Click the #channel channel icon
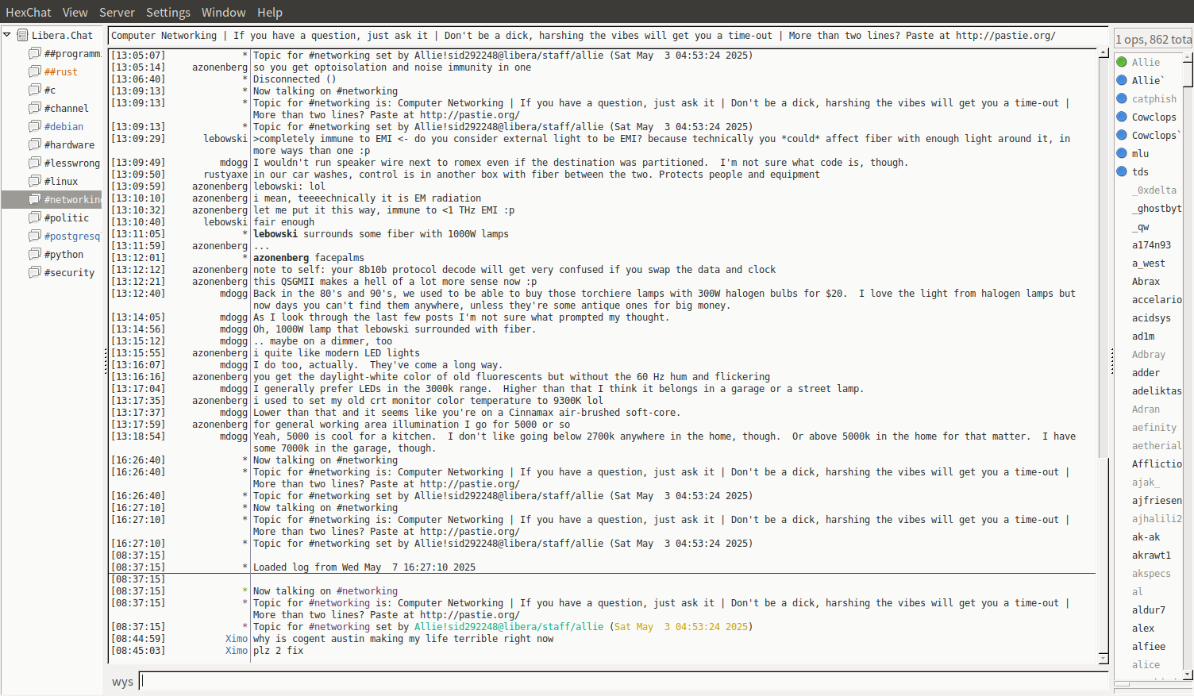This screenshot has height=696, width=1194. click(35, 108)
